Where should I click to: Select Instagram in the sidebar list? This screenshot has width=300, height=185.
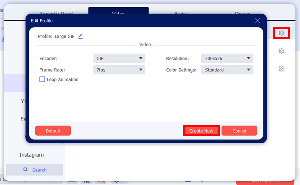click(32, 155)
